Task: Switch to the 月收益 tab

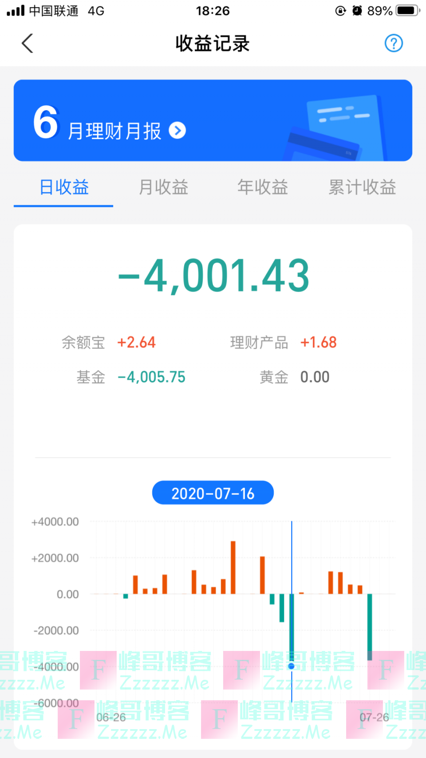Action: click(163, 188)
